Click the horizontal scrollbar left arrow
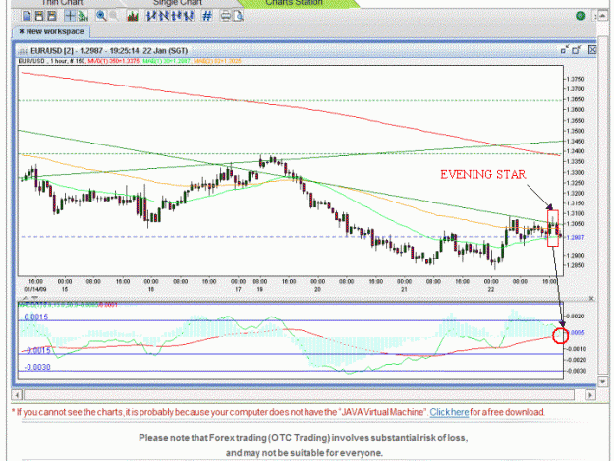This screenshot has width=614, height=461. tap(17, 395)
